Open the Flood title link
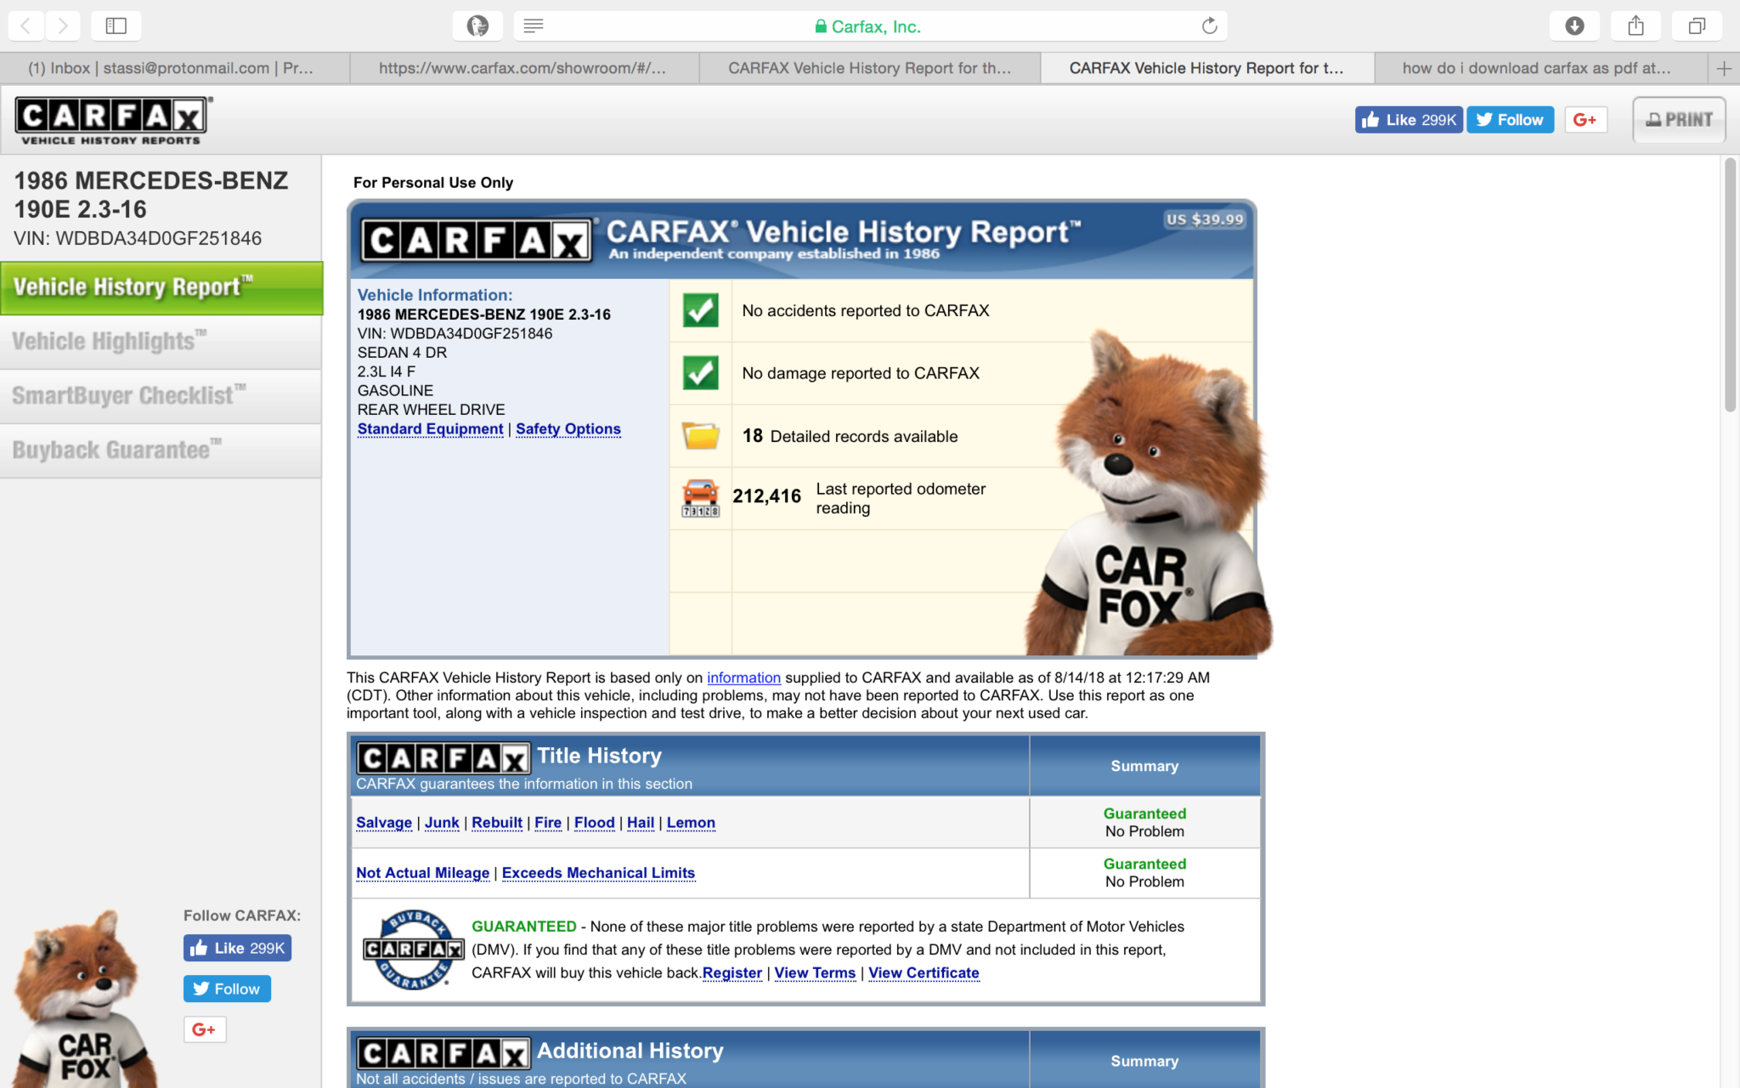This screenshot has height=1088, width=1740. coord(594,822)
